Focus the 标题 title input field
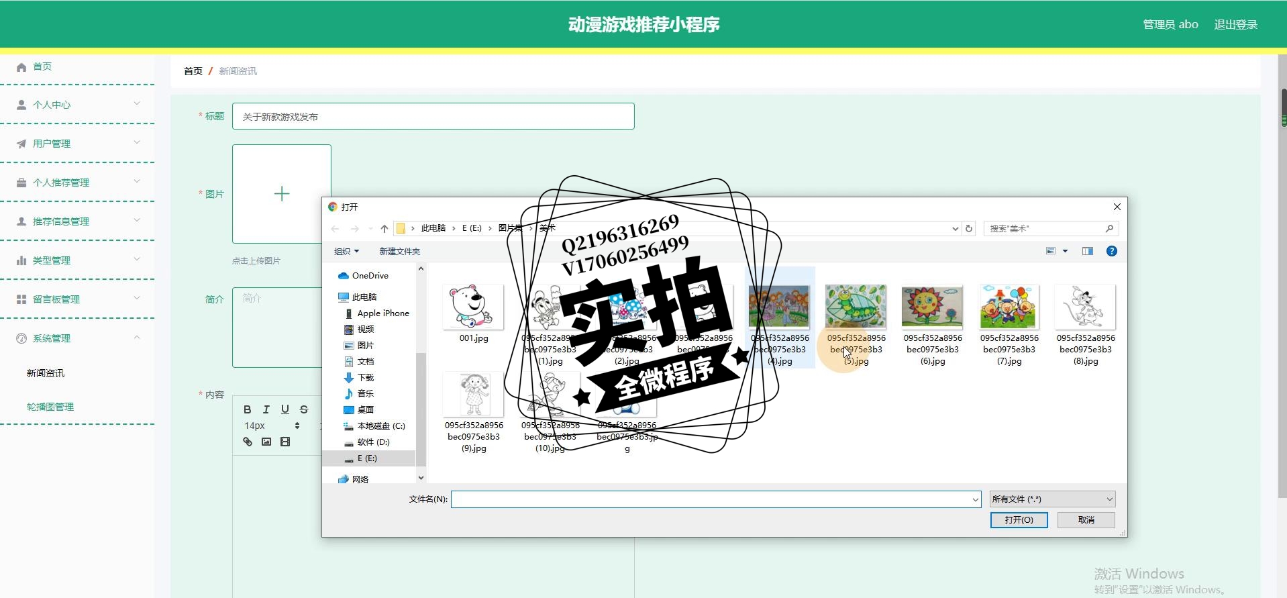Image resolution: width=1287 pixels, height=598 pixels. pyautogui.click(x=433, y=116)
